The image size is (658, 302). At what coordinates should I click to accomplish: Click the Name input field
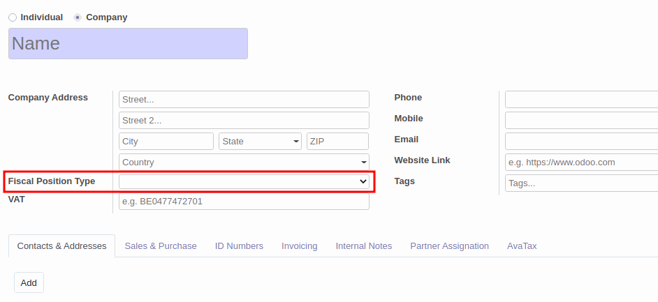tap(128, 44)
